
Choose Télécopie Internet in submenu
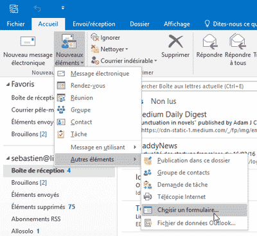point(195,197)
